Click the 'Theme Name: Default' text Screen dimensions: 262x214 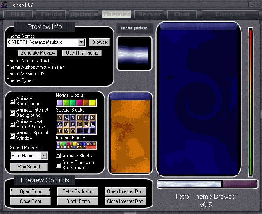[28, 61]
